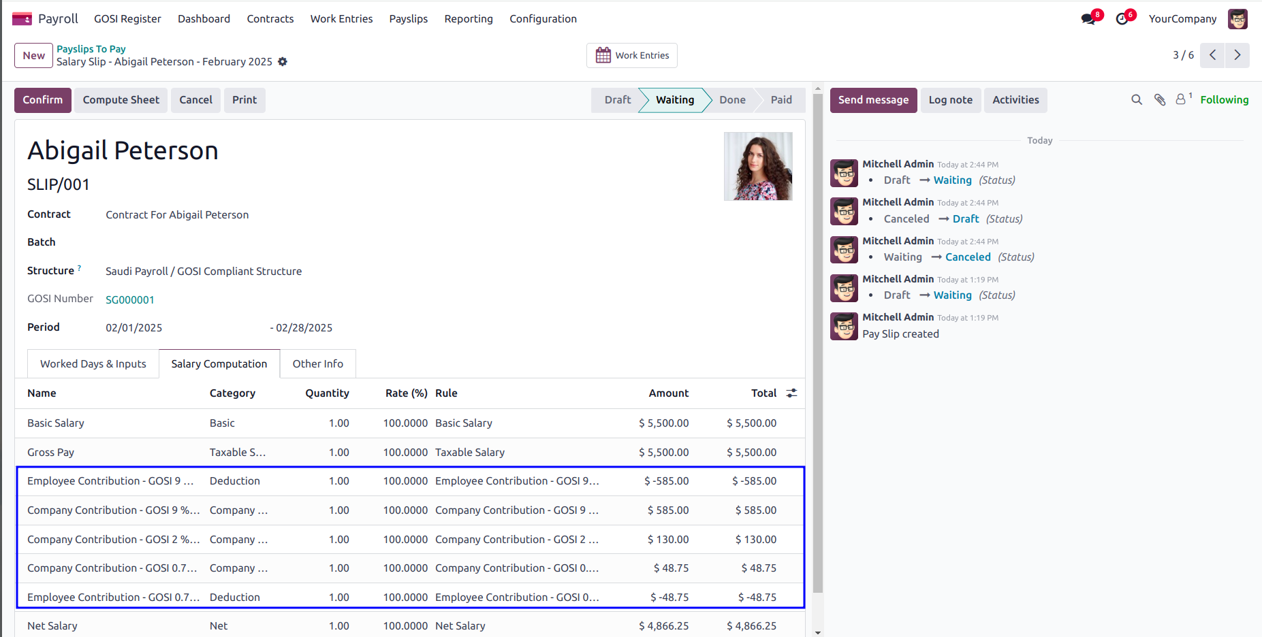Click the record pager 3 / 6
Viewport: 1262px width, 637px height.
1183,55
